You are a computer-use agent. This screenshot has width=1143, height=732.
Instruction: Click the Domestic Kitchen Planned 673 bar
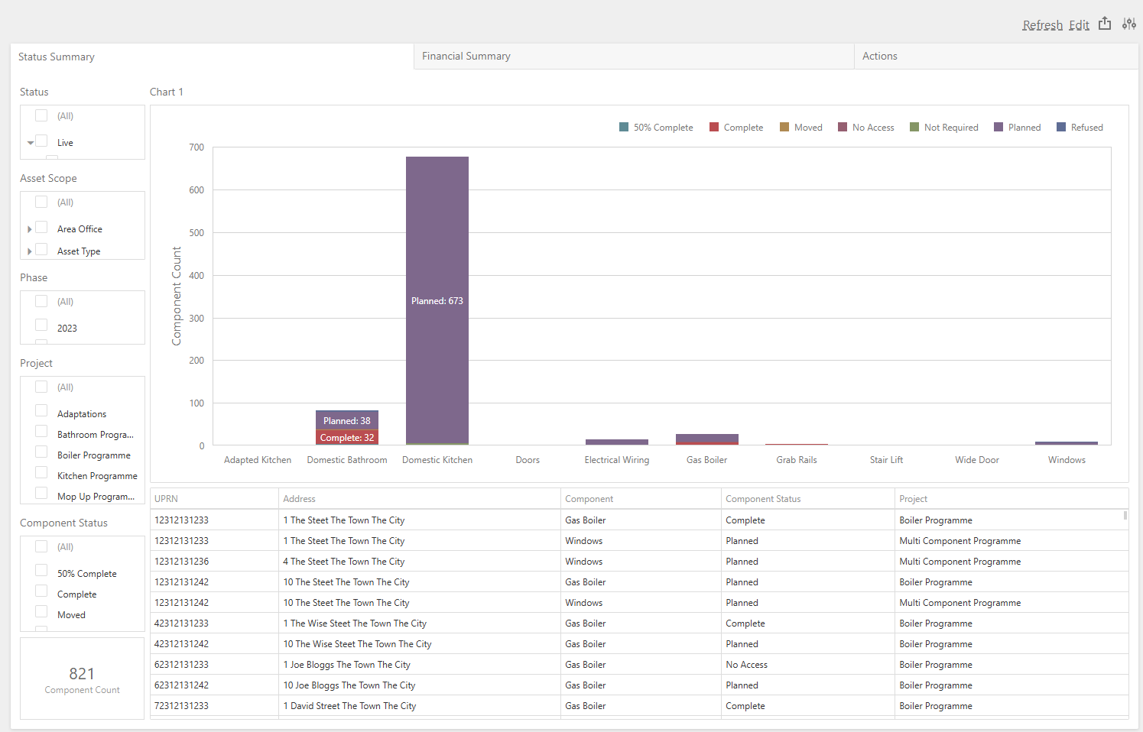(x=437, y=300)
